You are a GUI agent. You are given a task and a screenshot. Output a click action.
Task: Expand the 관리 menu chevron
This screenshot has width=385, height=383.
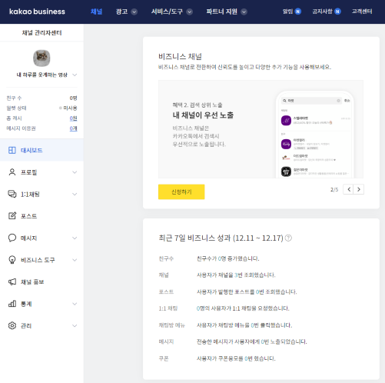click(75, 326)
